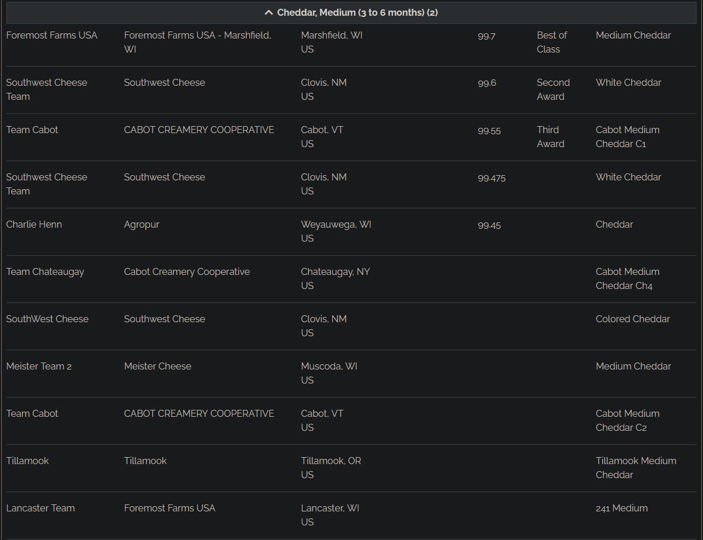This screenshot has width=703, height=540.
Task: Select the 'Third Award' cell
Action: (551, 137)
